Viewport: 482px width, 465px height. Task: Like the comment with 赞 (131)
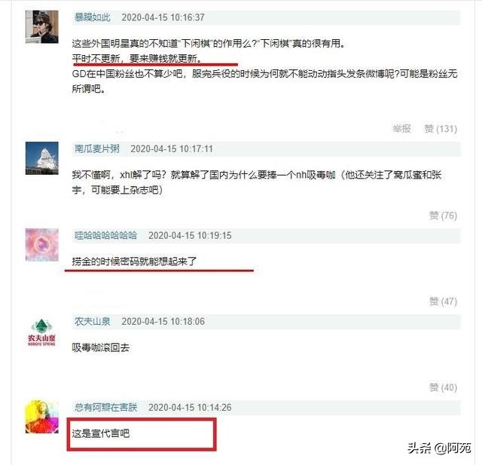(x=441, y=129)
